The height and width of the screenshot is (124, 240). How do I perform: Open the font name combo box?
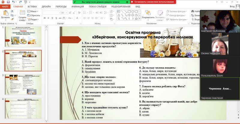[52, 13]
